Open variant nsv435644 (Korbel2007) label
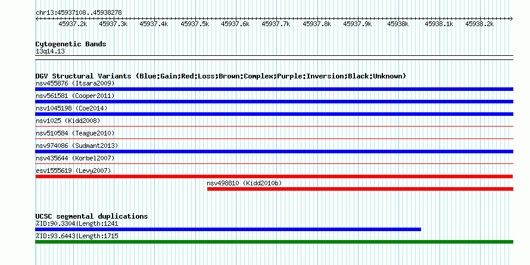Image resolution: width=530 pixels, height=265 pixels. click(75, 158)
